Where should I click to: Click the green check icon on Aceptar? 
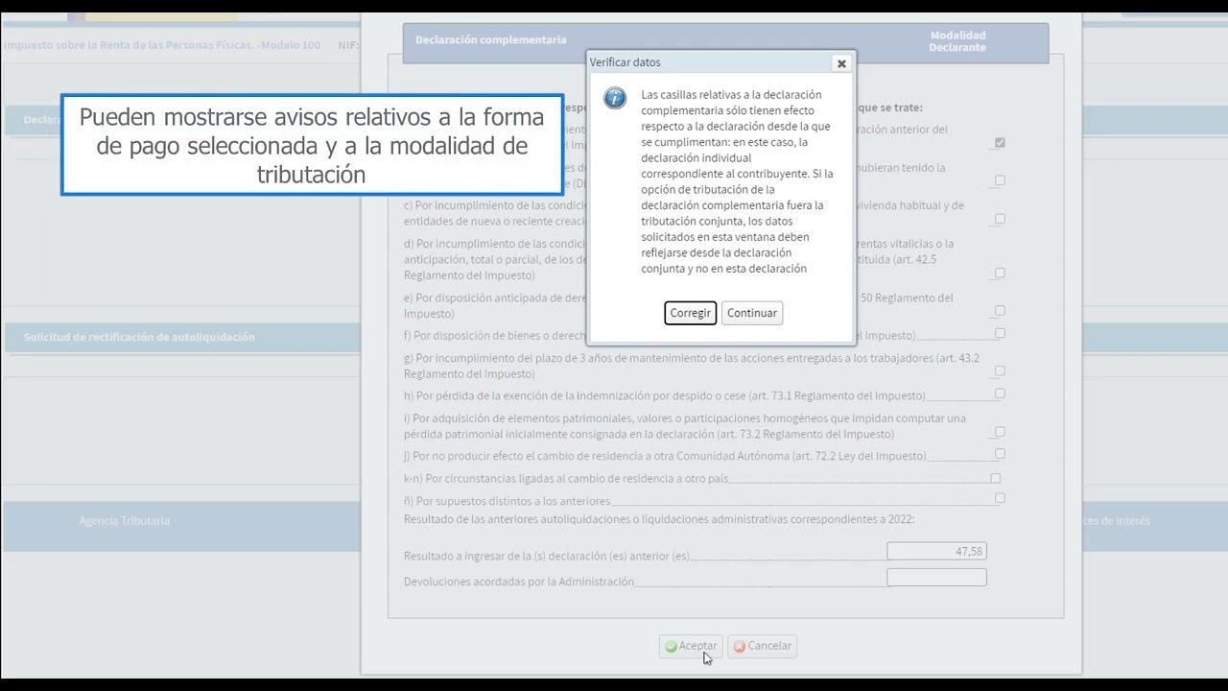click(671, 646)
